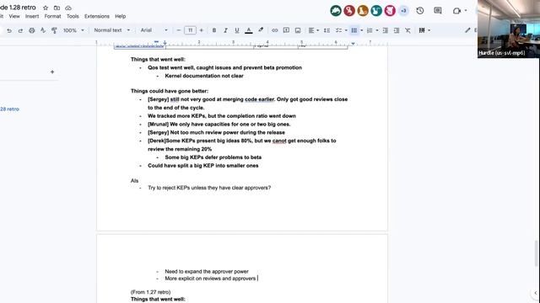Show all comments panel

click(x=438, y=11)
